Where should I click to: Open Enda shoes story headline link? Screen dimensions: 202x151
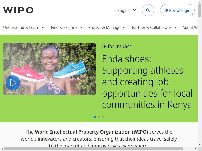[x=147, y=82]
